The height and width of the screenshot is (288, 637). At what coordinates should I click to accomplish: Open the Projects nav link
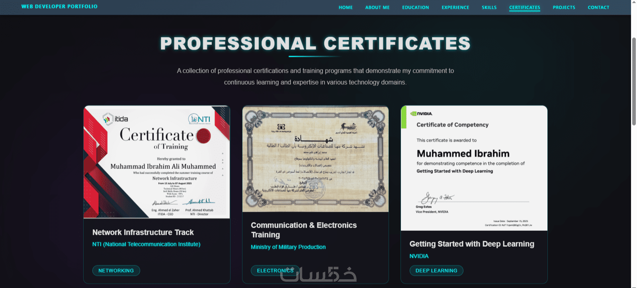[x=564, y=8]
